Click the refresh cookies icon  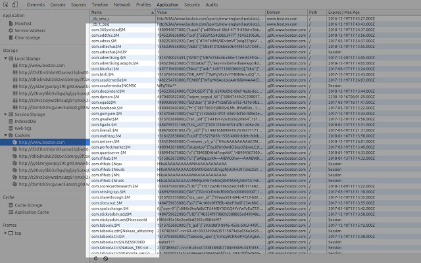point(95,258)
